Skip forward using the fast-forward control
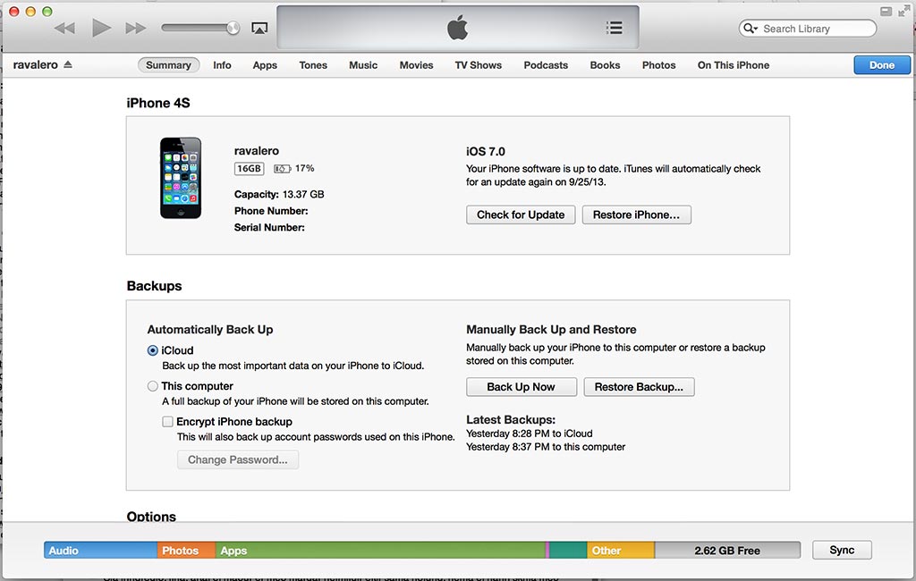 pos(135,28)
